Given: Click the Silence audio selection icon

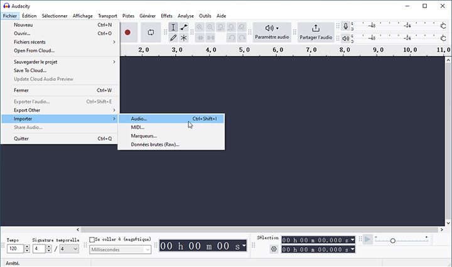Looking at the screenshot, I should click(211, 38).
